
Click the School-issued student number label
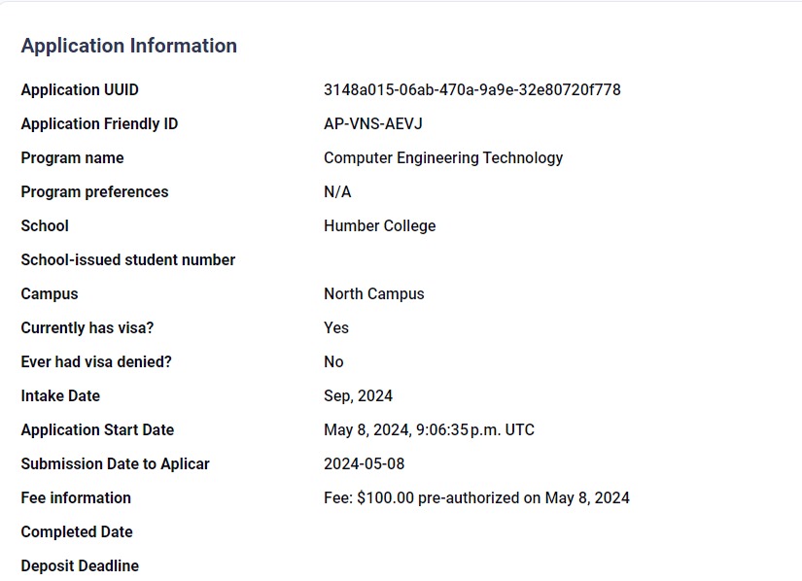pyautogui.click(x=128, y=260)
